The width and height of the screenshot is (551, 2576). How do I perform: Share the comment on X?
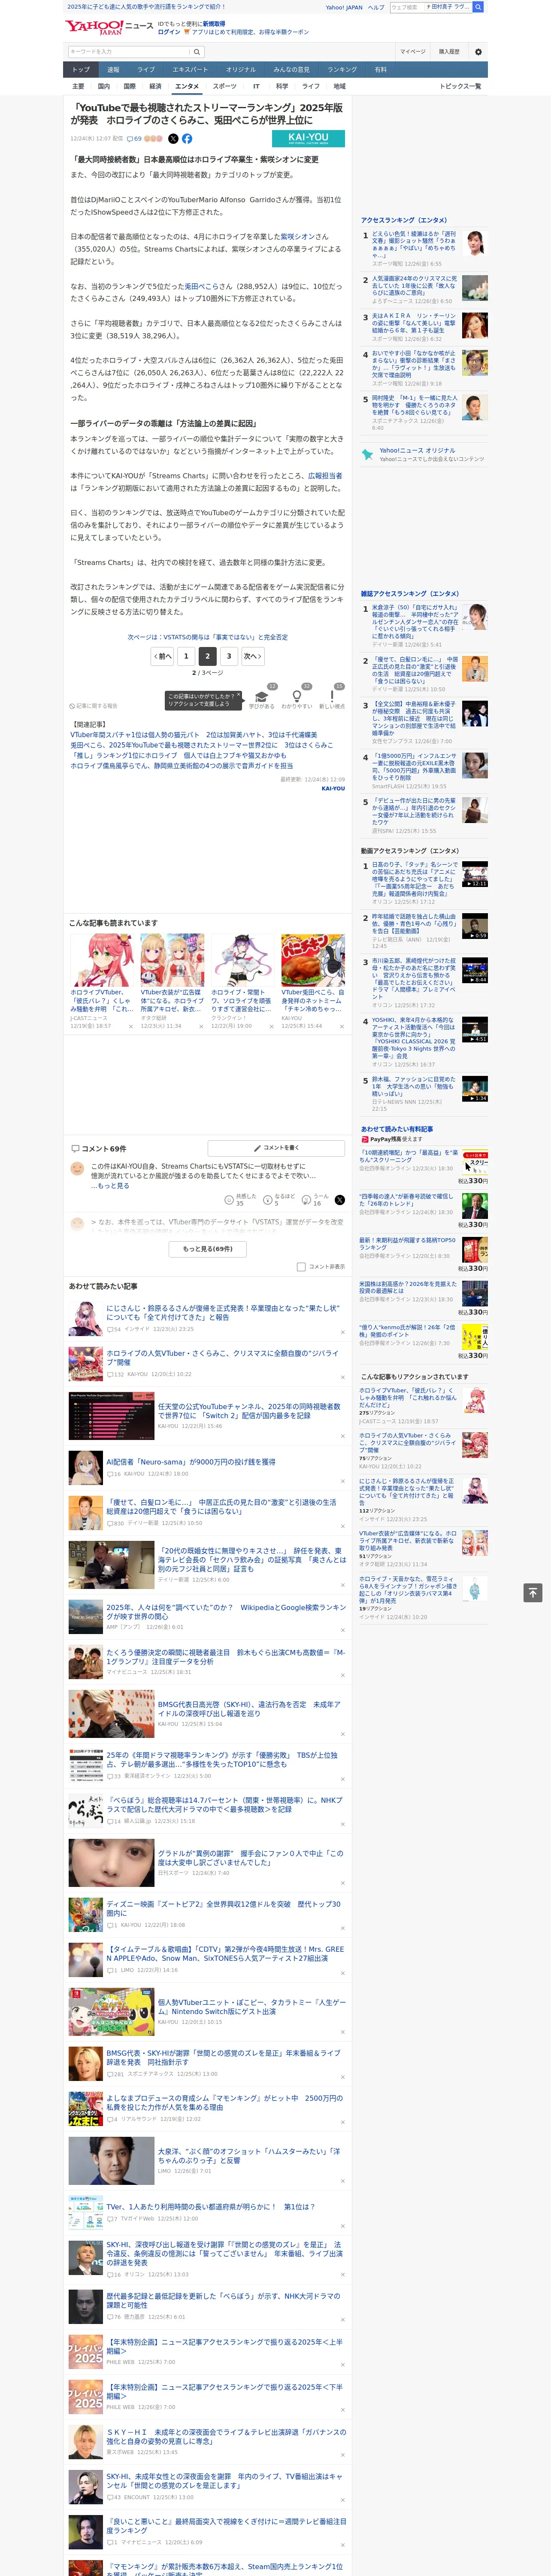coord(340,1200)
